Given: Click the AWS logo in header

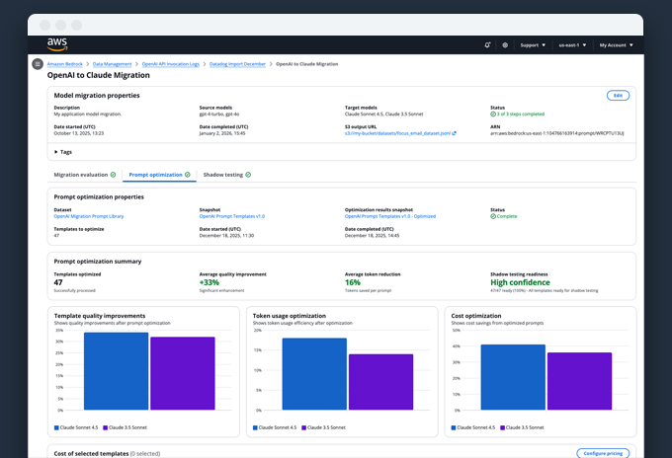Looking at the screenshot, I should [56, 43].
